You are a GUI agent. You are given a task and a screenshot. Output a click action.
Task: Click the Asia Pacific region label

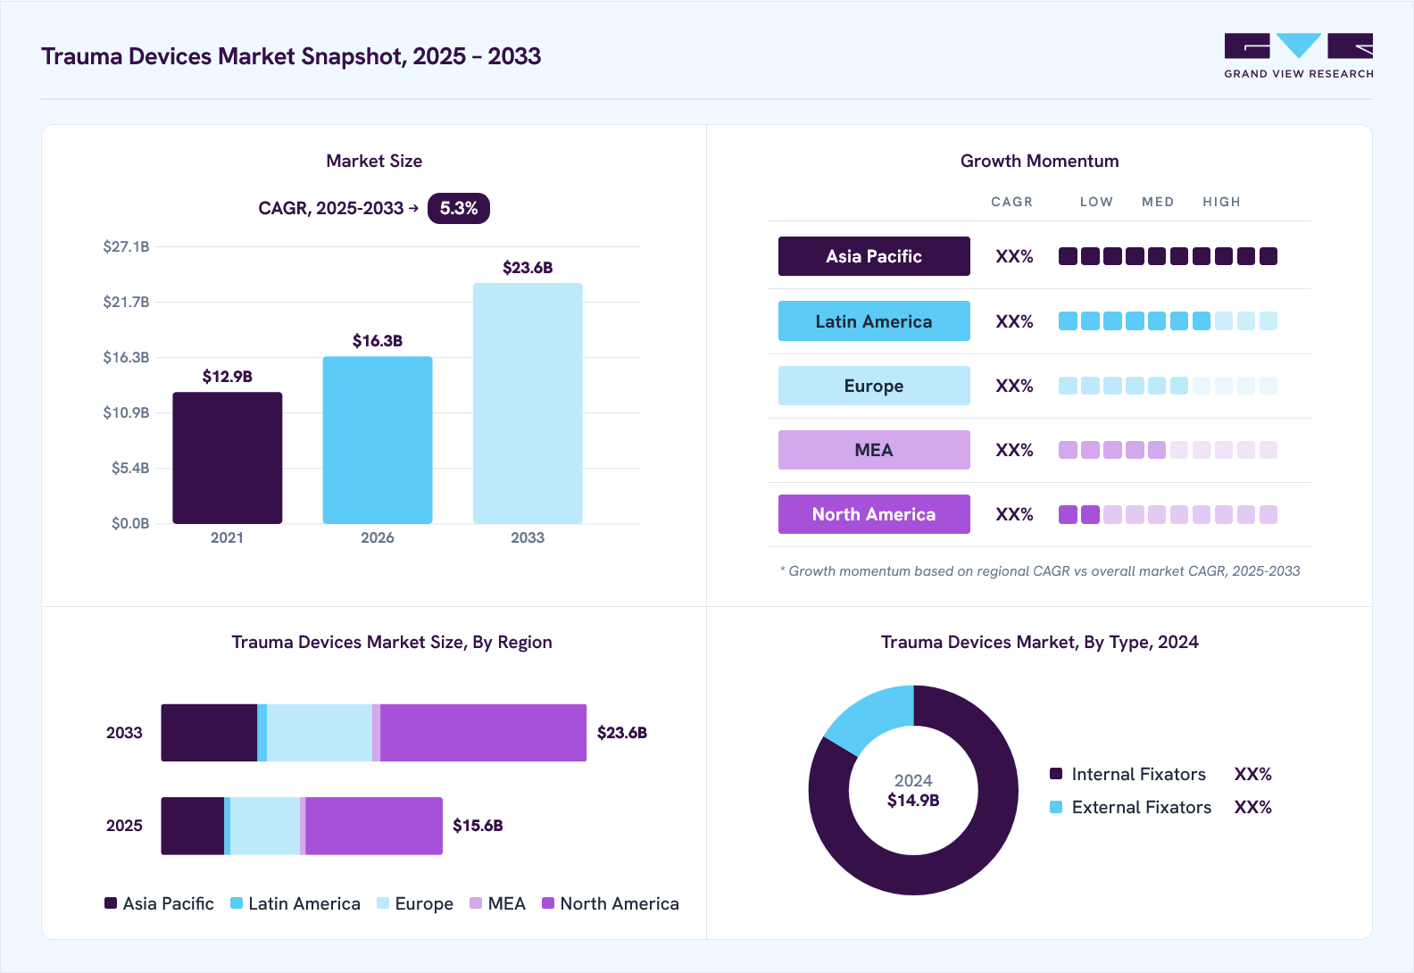tap(874, 256)
